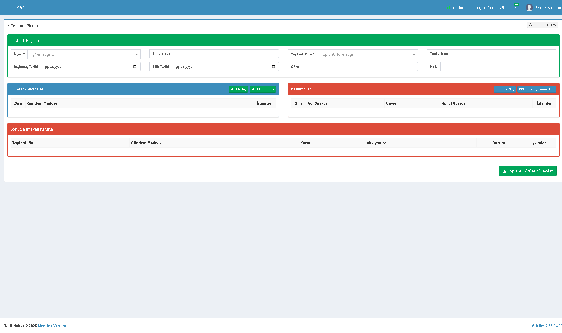Click the Madde Tanımla button
Viewport: 562px width, 333px height.
(x=263, y=89)
